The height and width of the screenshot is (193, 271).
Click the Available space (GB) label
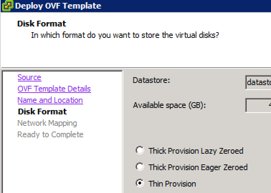(170, 105)
